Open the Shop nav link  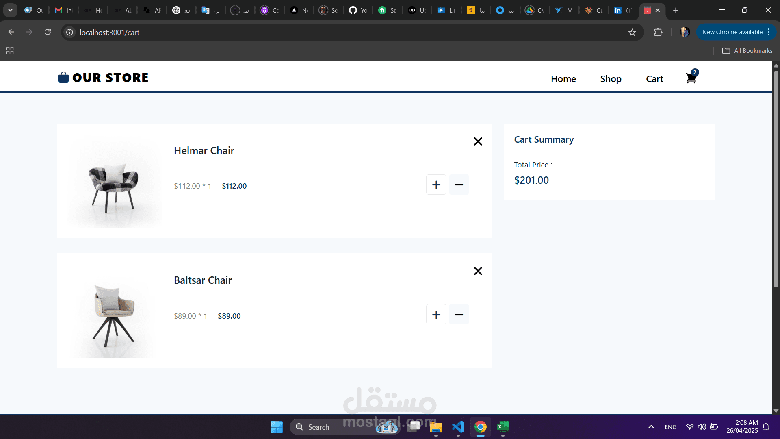click(x=611, y=79)
